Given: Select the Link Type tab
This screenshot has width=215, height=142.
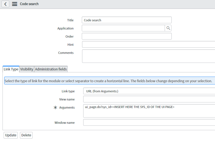Looking at the screenshot, I should 11,69.
